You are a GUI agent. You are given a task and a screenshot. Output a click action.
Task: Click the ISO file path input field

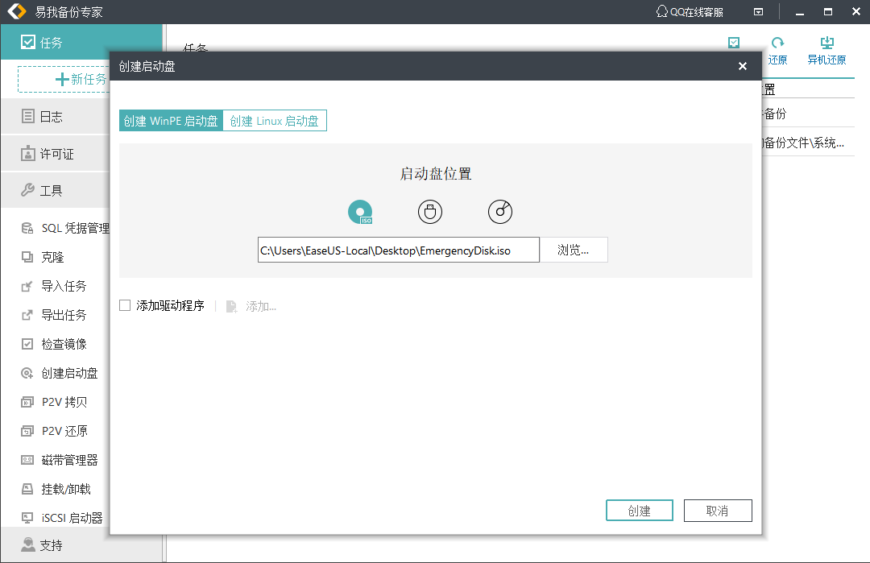[x=398, y=250]
